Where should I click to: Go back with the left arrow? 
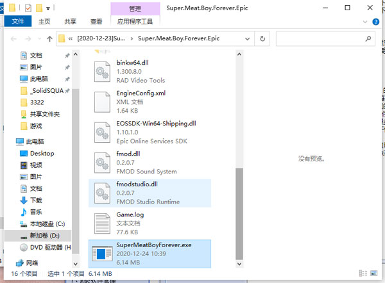click(x=13, y=38)
